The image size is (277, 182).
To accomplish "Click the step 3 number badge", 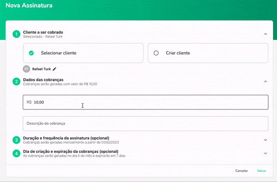I will click(x=17, y=140).
